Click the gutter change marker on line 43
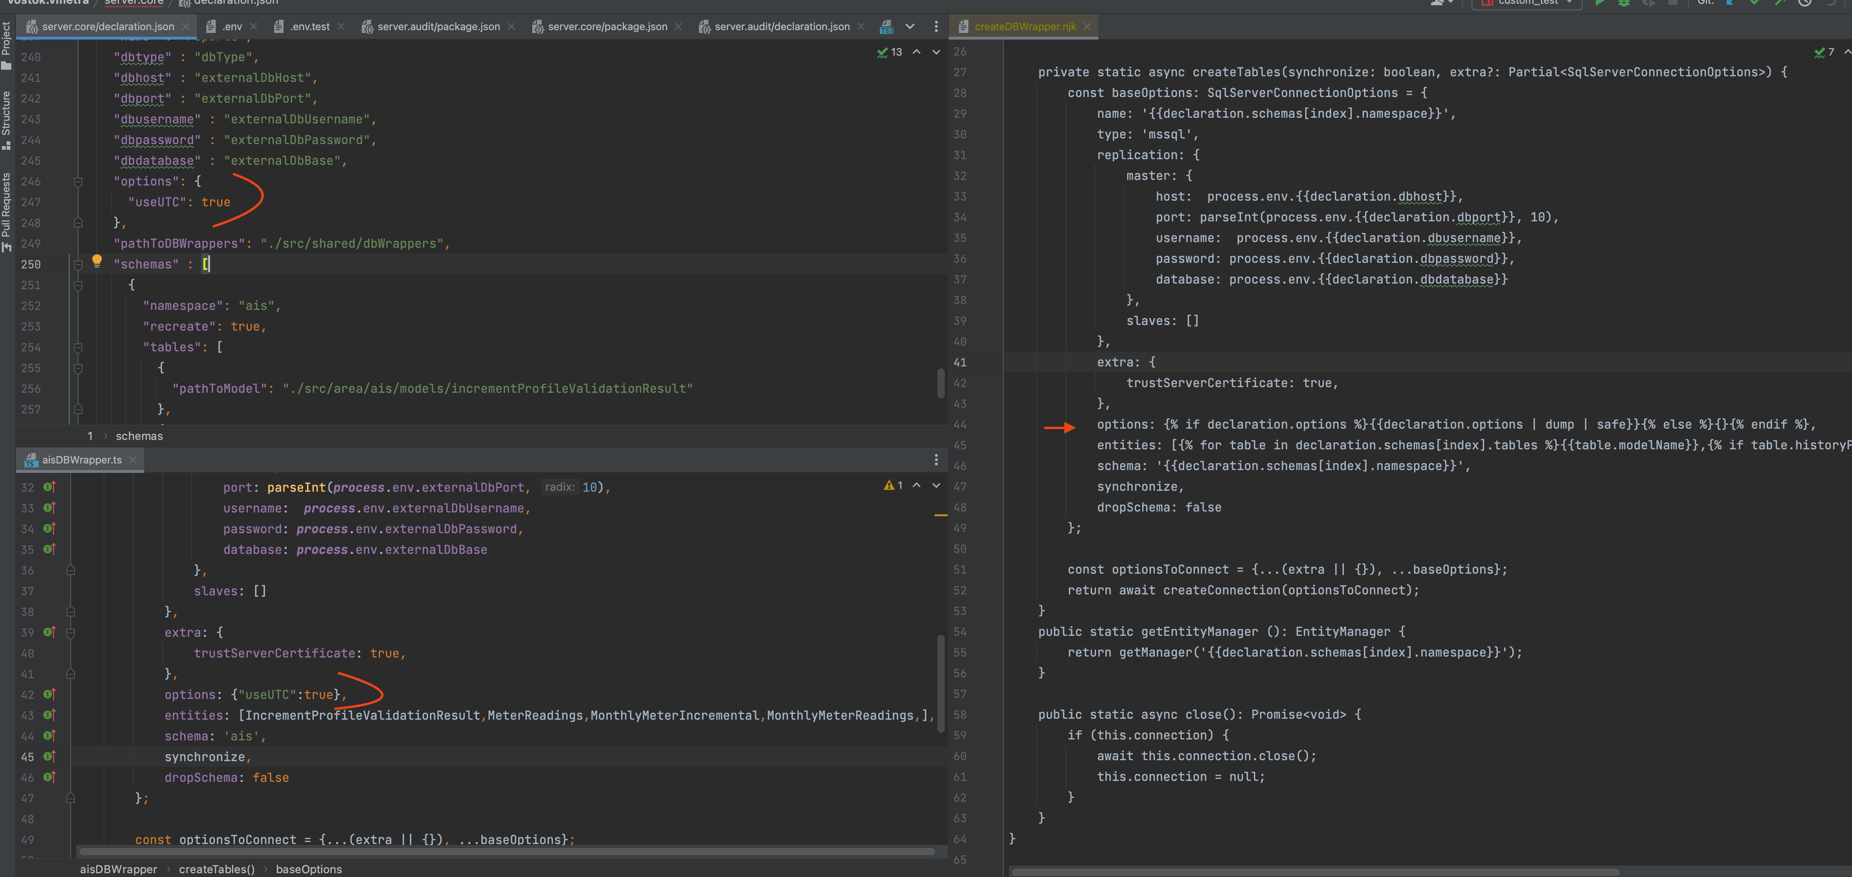1852x877 pixels. tap(49, 715)
